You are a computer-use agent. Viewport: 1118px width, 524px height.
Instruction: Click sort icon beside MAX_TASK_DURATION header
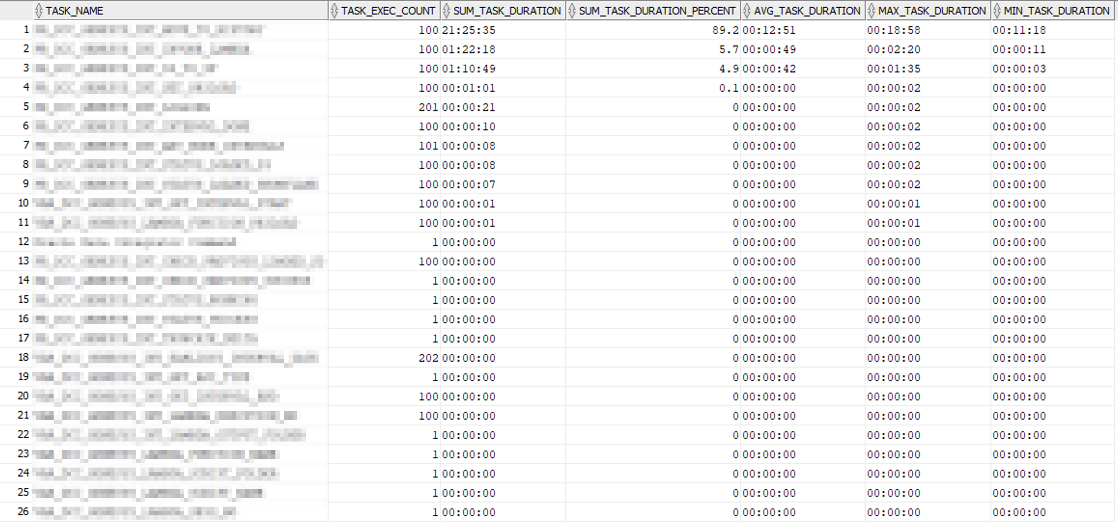(872, 11)
